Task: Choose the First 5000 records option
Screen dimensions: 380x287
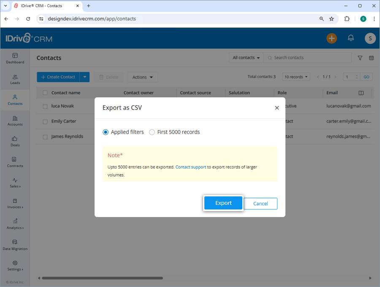Action: (x=152, y=132)
